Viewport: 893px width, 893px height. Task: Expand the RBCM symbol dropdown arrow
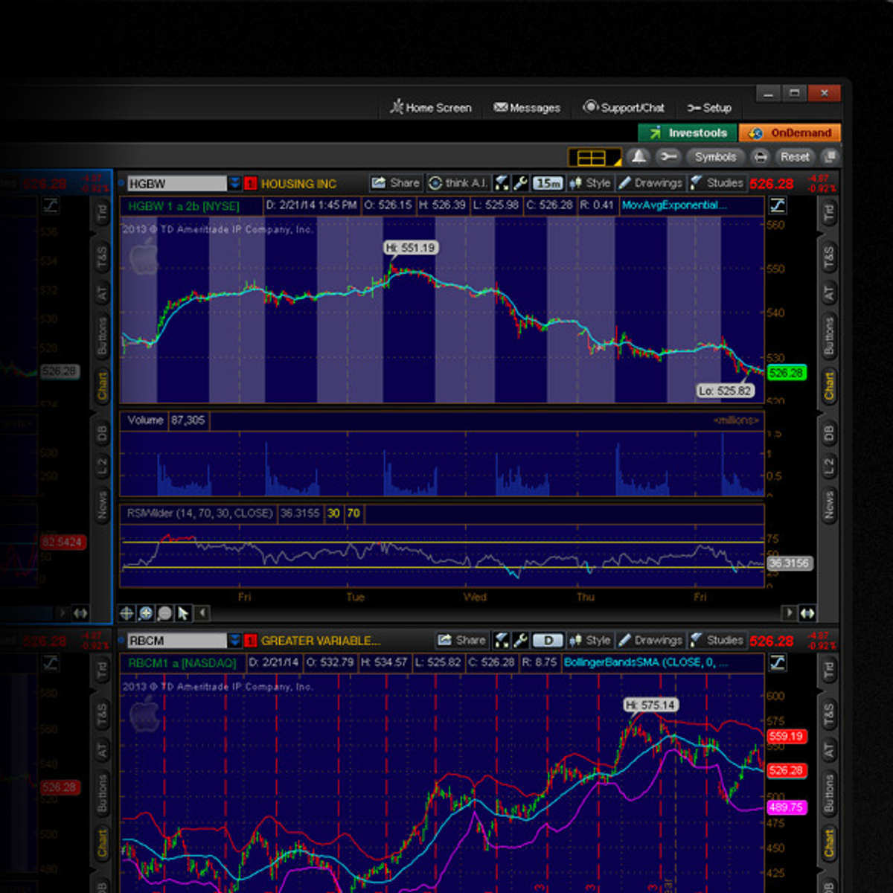coord(235,641)
